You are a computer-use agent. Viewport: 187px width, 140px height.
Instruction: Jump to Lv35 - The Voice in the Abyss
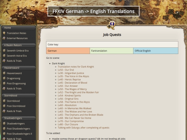click(x=73, y=76)
